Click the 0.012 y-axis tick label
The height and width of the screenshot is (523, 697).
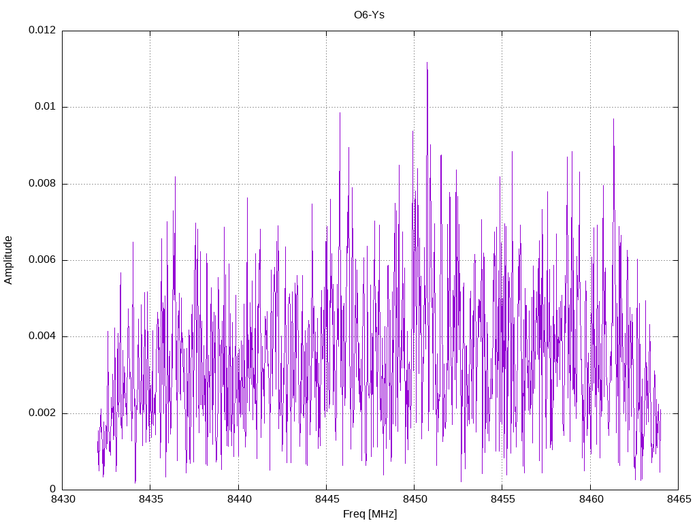[42, 30]
